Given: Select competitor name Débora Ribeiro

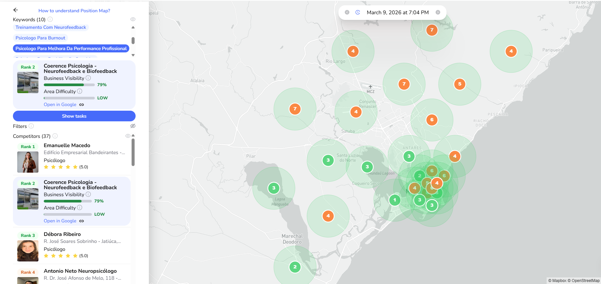Looking at the screenshot, I should pos(62,234).
